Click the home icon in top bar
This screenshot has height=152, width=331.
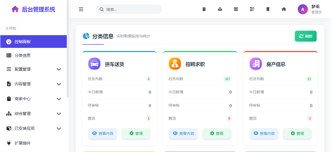284,9
